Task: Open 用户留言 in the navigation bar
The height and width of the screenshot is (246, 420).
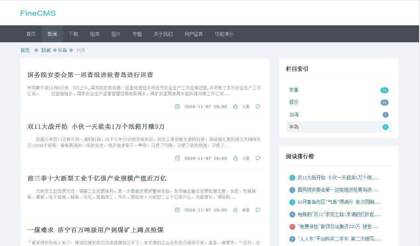Action: (193, 34)
